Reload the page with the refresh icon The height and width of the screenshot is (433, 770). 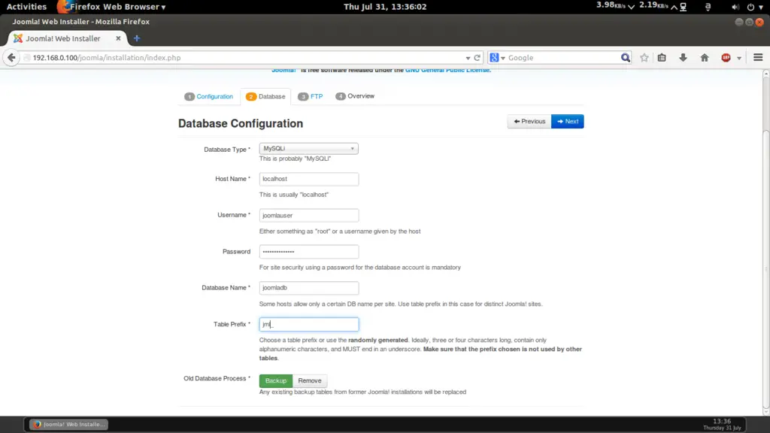tap(477, 57)
